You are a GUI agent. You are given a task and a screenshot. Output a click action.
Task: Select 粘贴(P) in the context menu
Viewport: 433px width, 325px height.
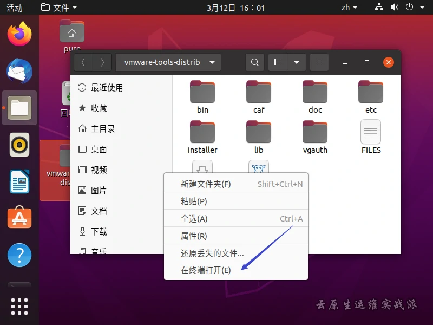click(236, 201)
